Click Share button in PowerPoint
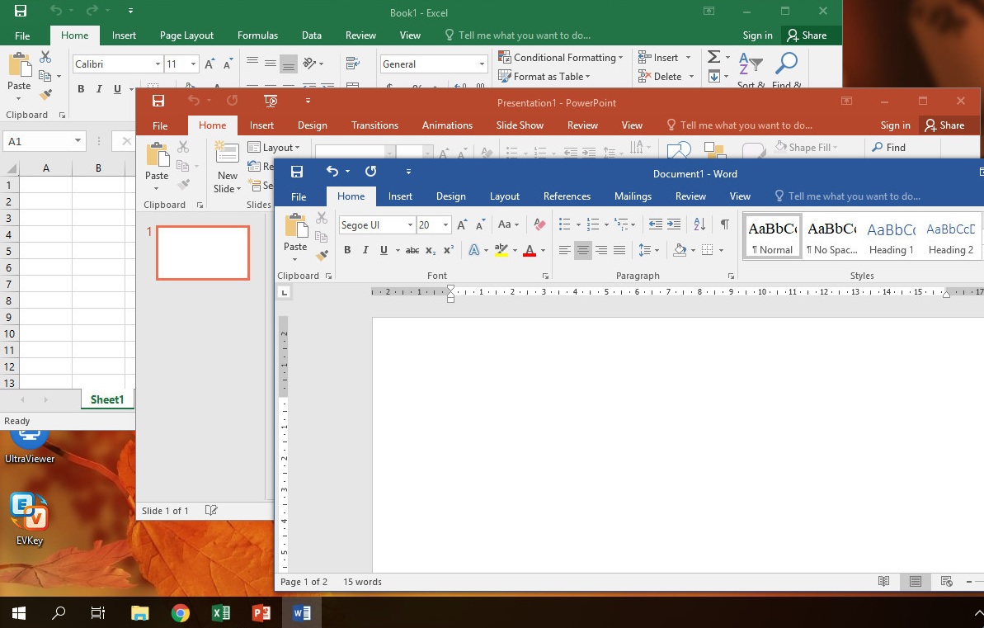The image size is (984, 628). [944, 125]
